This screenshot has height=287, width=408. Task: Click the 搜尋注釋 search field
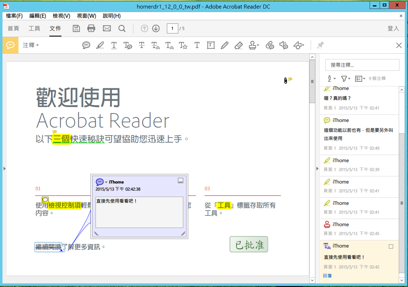pyautogui.click(x=362, y=65)
